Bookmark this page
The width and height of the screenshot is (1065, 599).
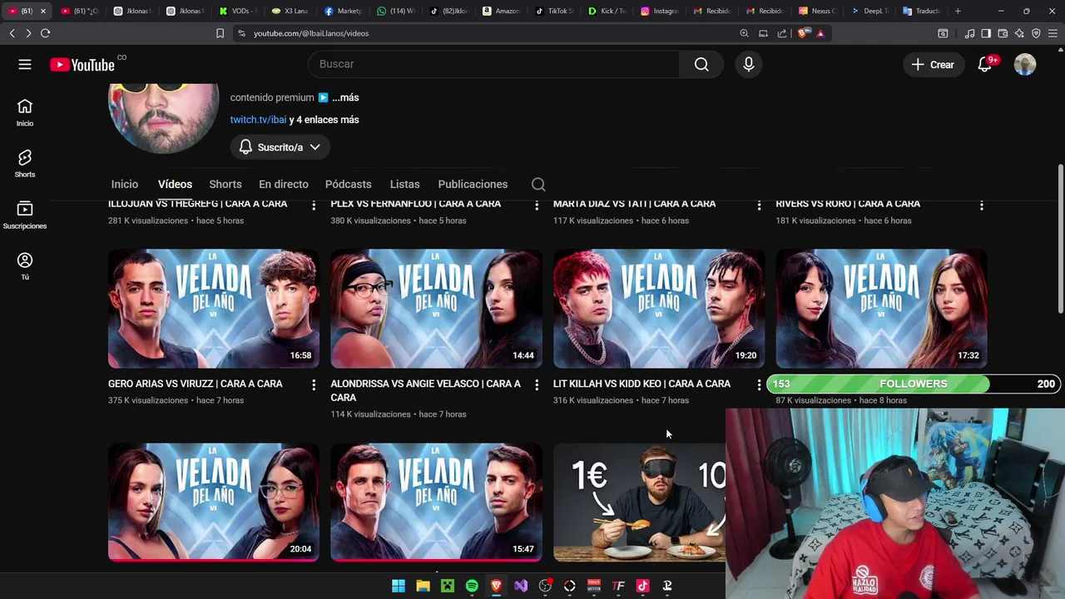pyautogui.click(x=220, y=33)
